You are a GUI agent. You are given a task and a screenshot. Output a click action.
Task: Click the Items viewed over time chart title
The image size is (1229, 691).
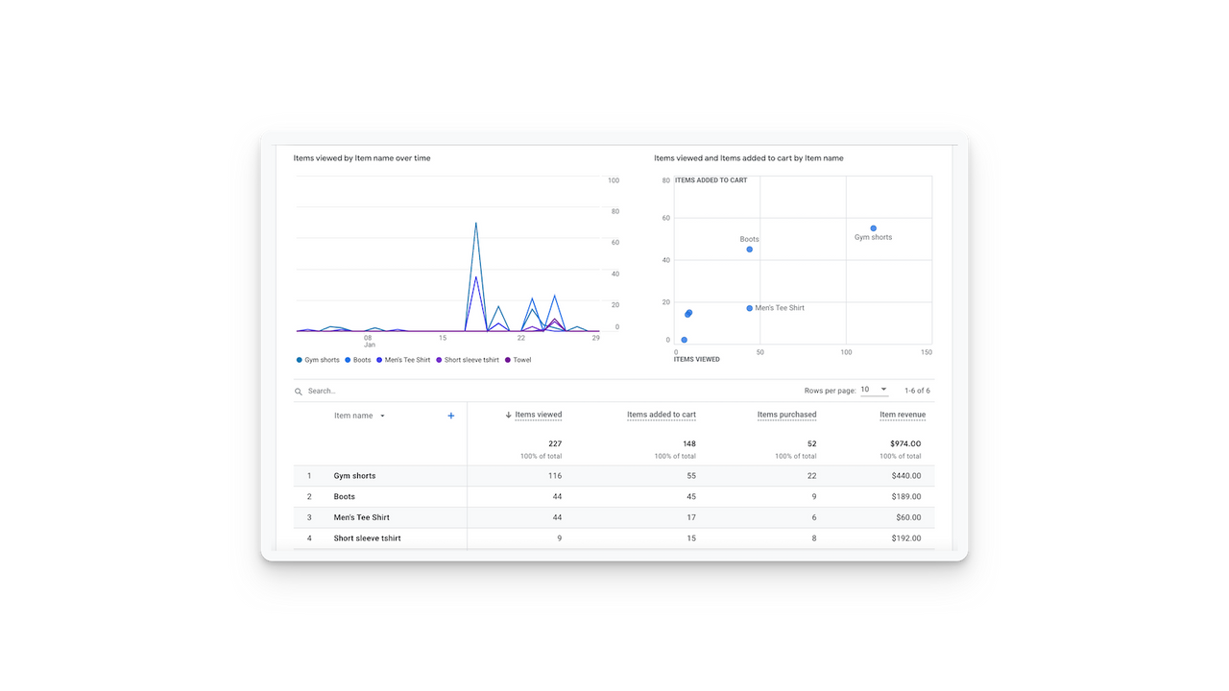click(x=362, y=158)
